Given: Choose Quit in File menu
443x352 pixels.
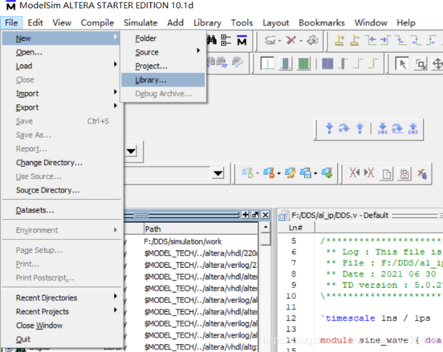Looking at the screenshot, I should tap(61, 339).
